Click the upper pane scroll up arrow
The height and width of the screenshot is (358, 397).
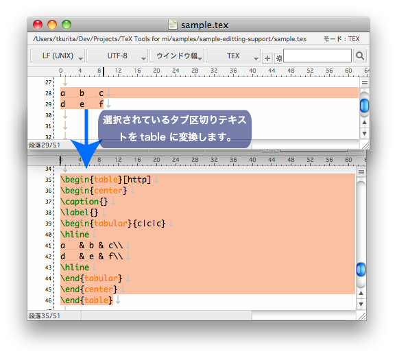coord(364,123)
